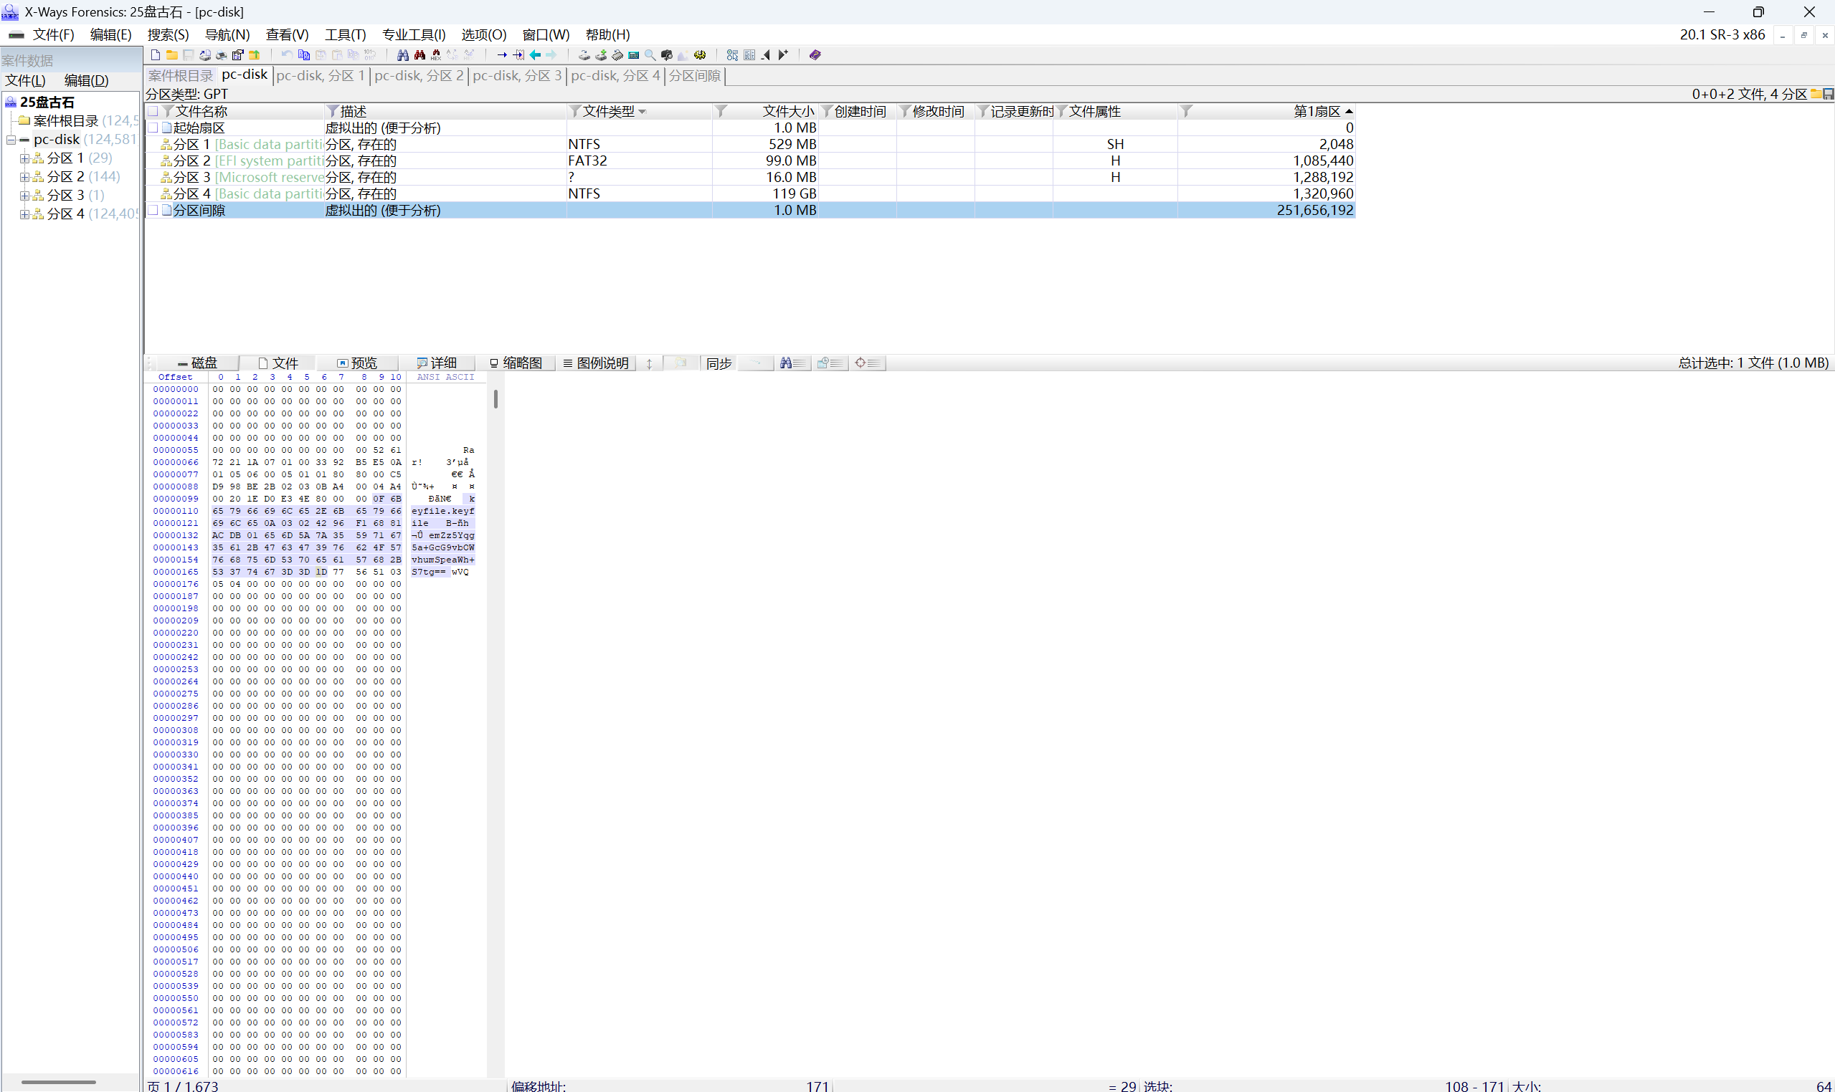This screenshot has width=1835, height=1092.
Task: Click the filter funnel on 创建时间 column
Action: pos(827,111)
